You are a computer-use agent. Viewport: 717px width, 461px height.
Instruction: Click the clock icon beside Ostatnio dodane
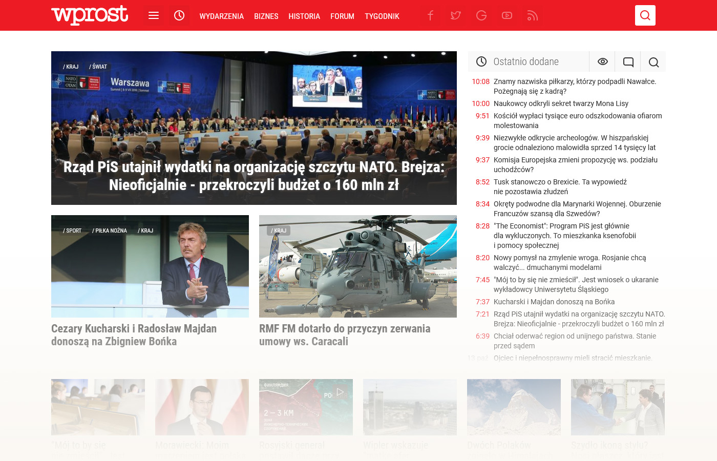click(x=481, y=61)
